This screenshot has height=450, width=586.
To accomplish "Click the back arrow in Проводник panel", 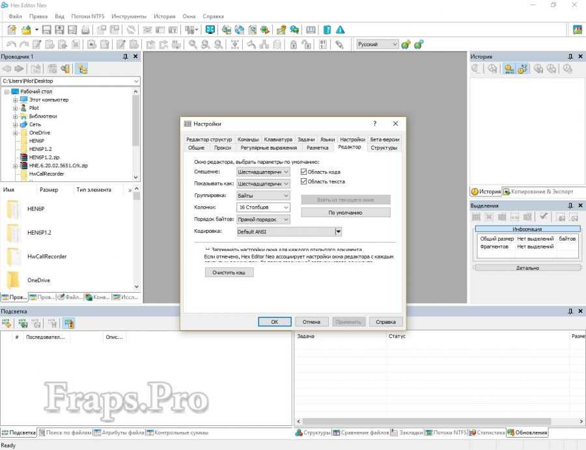I will tap(7, 69).
